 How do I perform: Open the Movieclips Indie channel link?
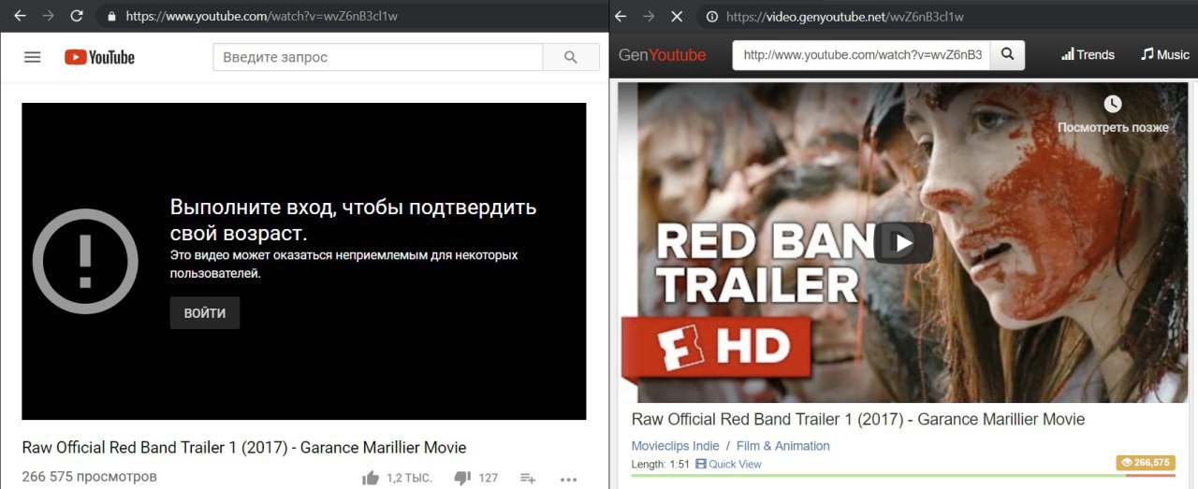(676, 446)
